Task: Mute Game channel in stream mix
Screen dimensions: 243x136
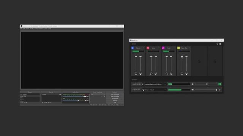Action: coord(156,74)
